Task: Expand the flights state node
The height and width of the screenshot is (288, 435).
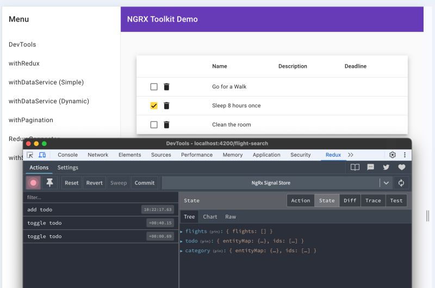Action: click(181, 232)
